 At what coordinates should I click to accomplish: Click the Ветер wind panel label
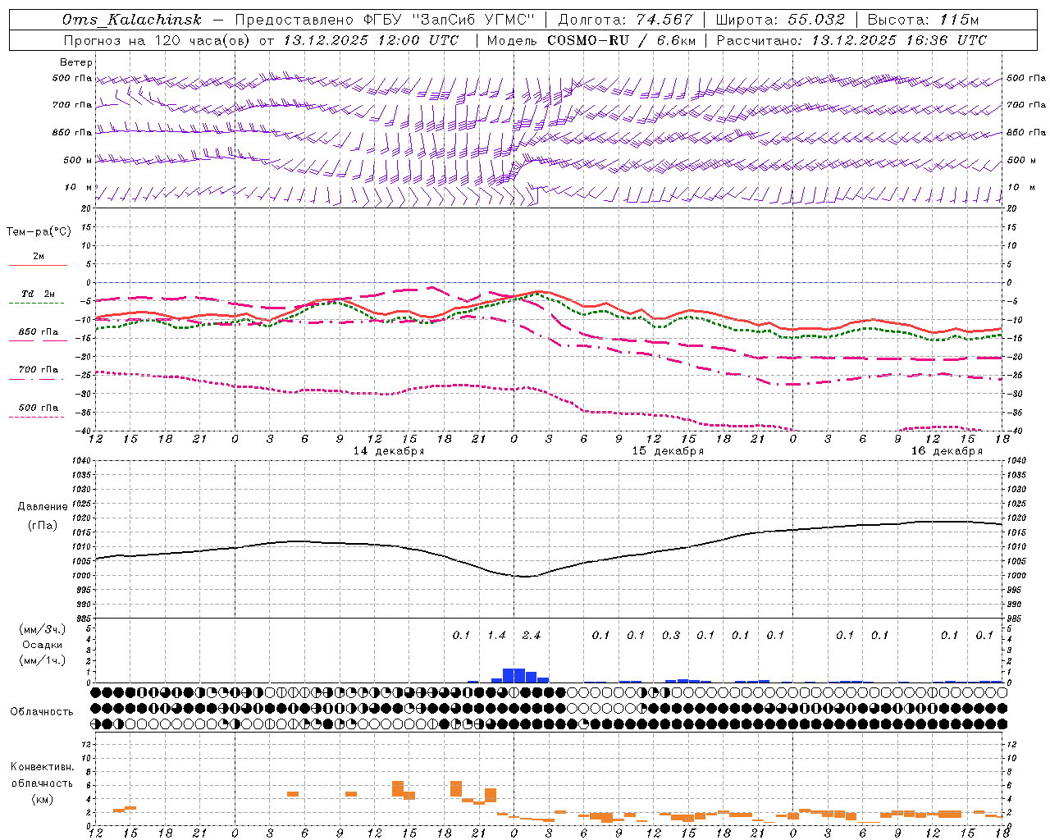click(x=76, y=62)
